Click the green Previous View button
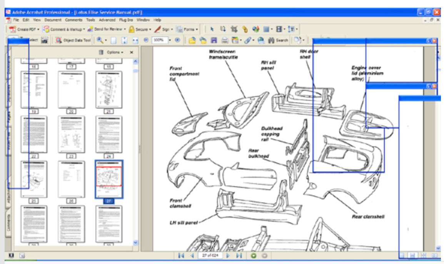This screenshot has height=264, width=444. (x=254, y=256)
